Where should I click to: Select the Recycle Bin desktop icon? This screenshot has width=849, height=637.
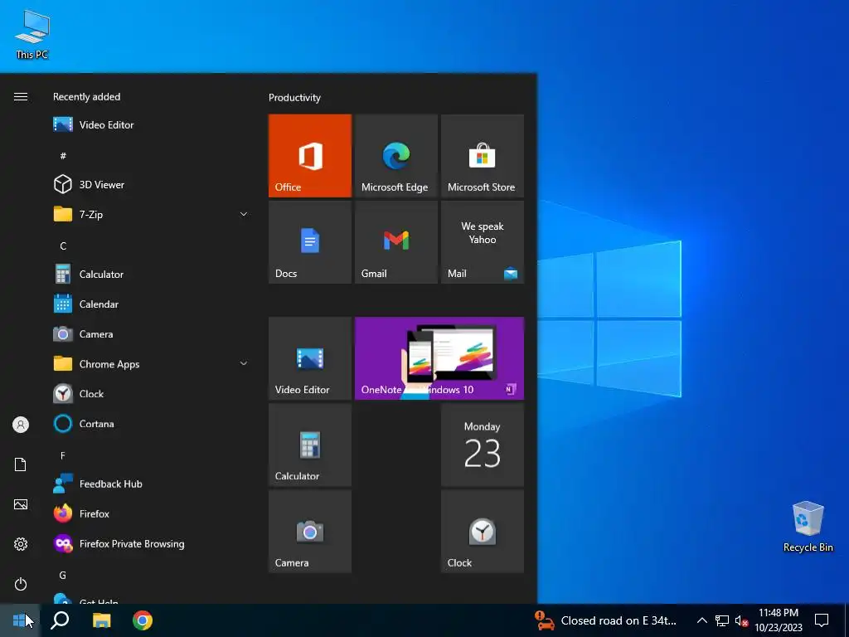[808, 527]
